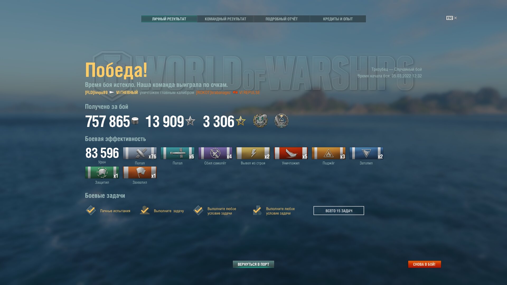Screen dimensions: 507x285
Task: Open the Подробный отчёт tab
Action: point(281,19)
